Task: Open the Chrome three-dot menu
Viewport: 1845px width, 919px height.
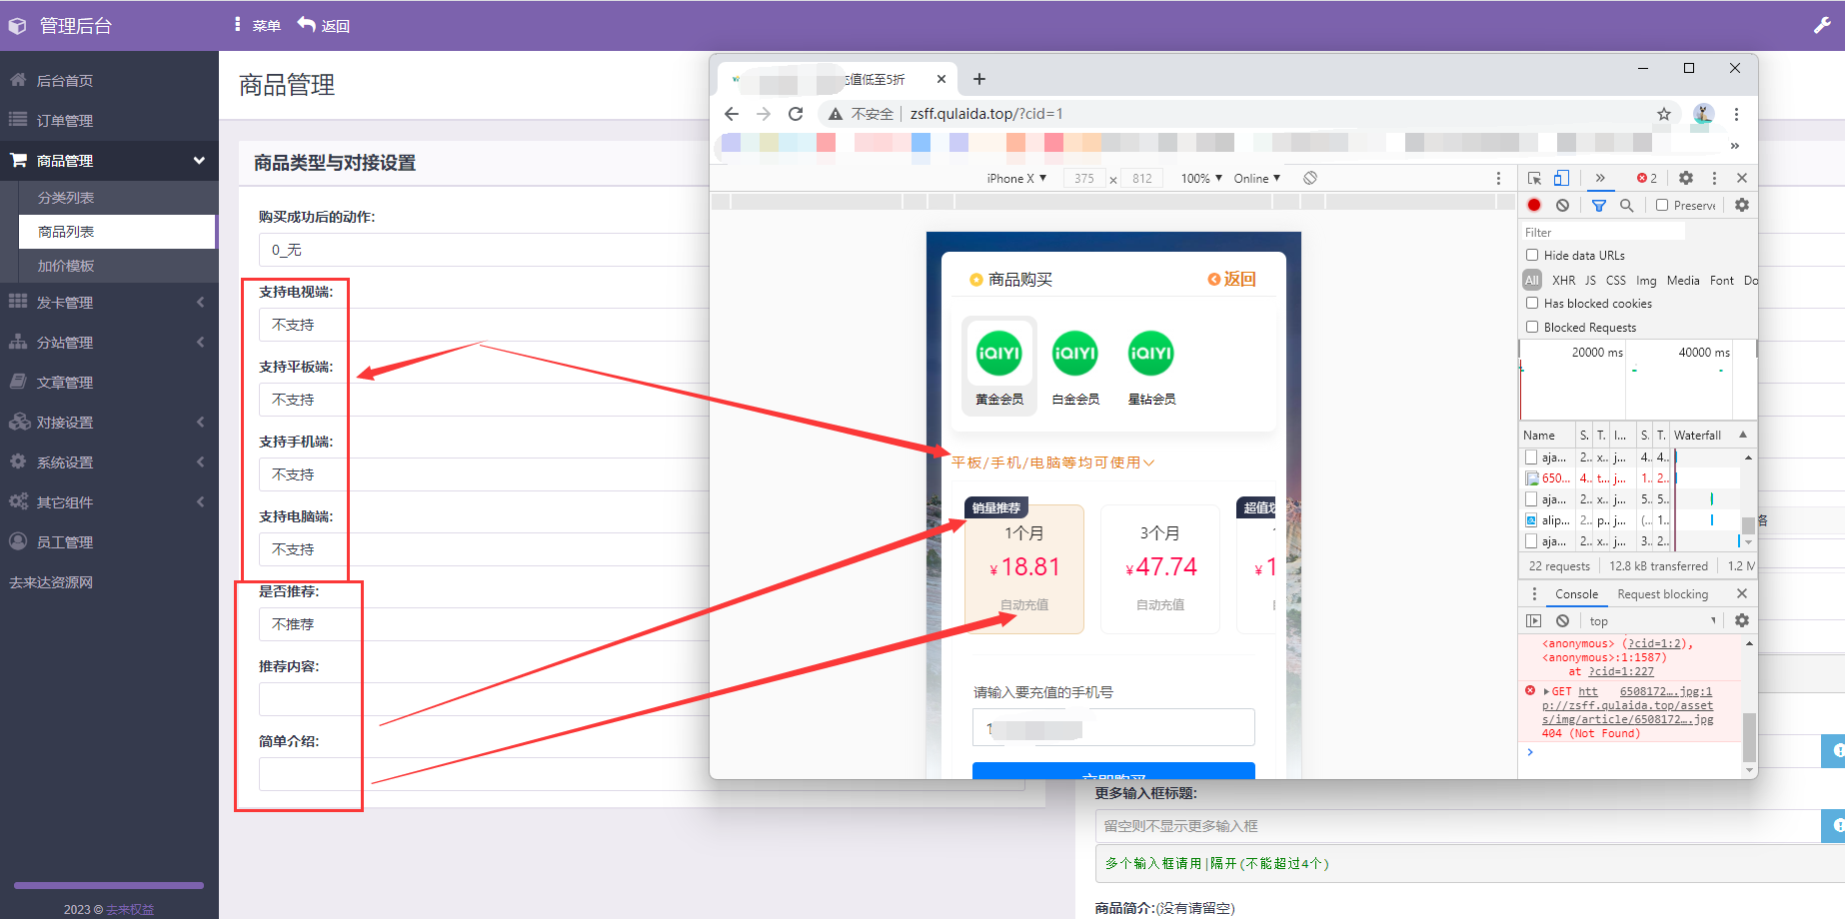Action: click(x=1736, y=114)
